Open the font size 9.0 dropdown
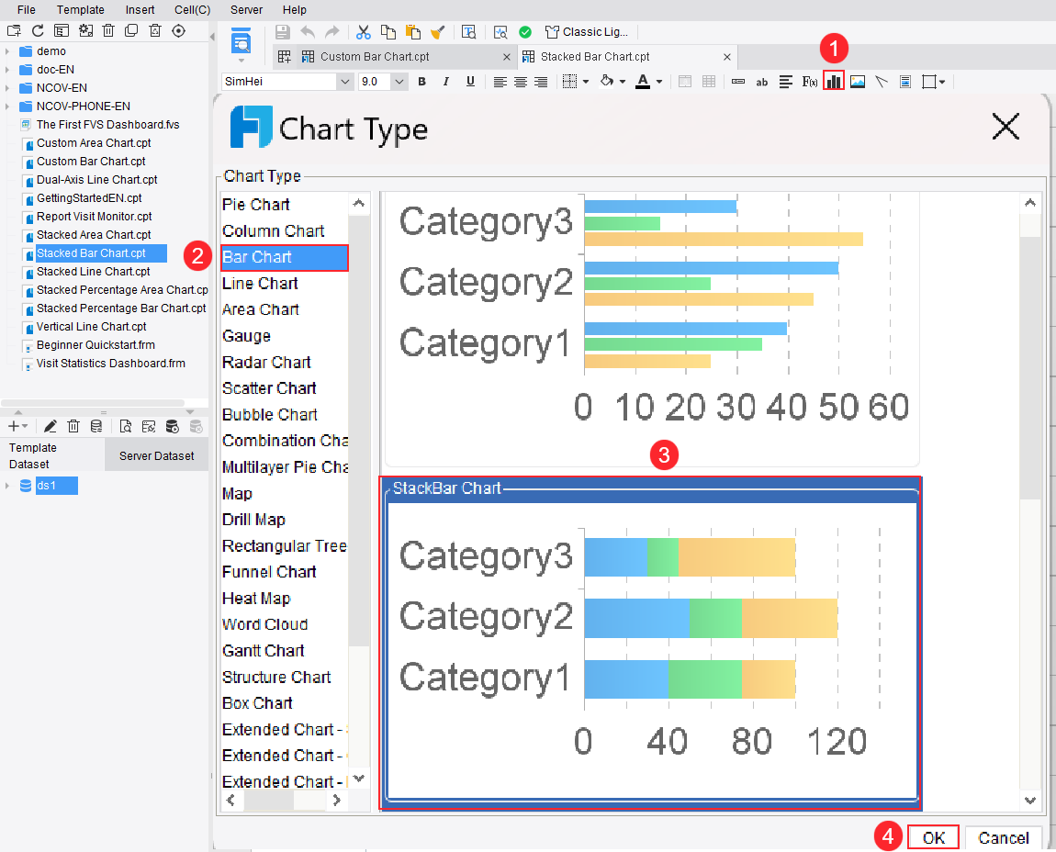The height and width of the screenshot is (852, 1056). (x=399, y=82)
